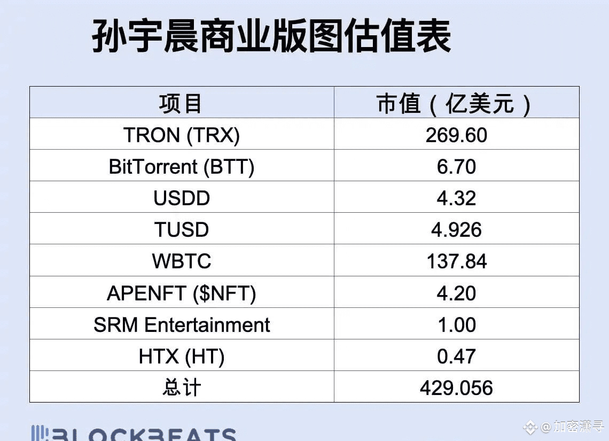Click the TUSD row label
The height and width of the screenshot is (441, 609).
click(x=181, y=229)
